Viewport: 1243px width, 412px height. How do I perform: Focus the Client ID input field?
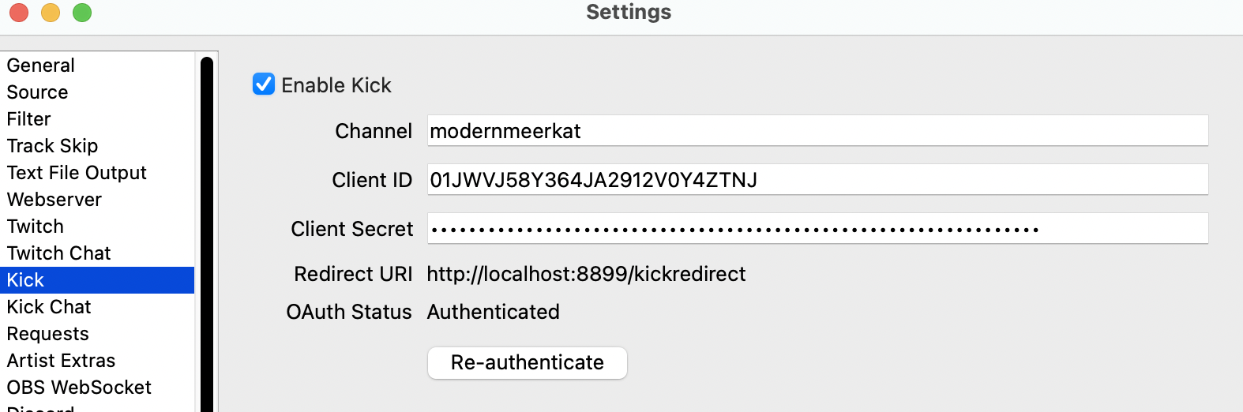[817, 180]
